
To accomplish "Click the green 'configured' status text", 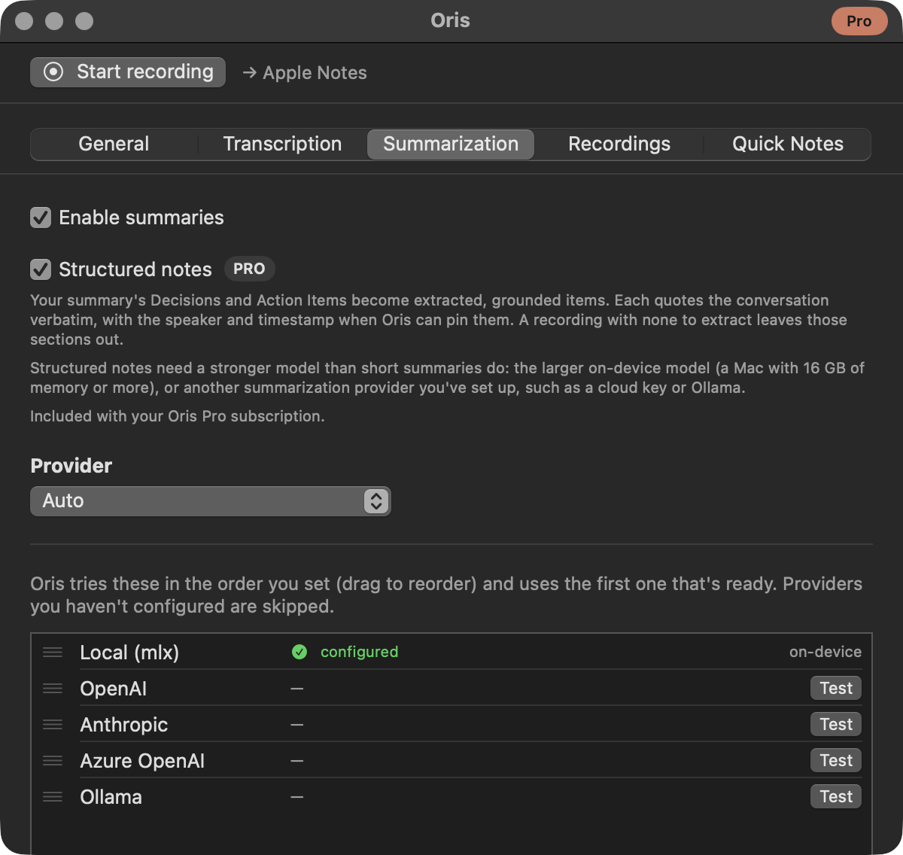I will [359, 652].
